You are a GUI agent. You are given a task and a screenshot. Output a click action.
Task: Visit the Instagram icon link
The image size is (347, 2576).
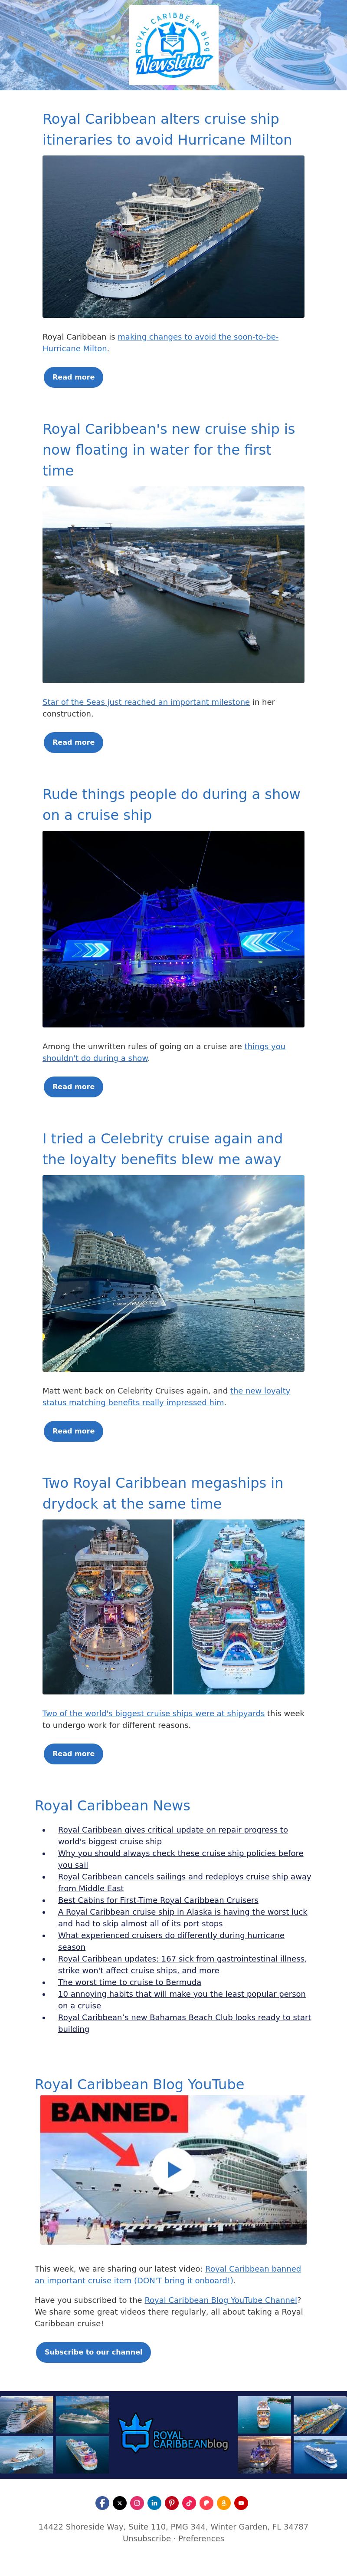137,2502
